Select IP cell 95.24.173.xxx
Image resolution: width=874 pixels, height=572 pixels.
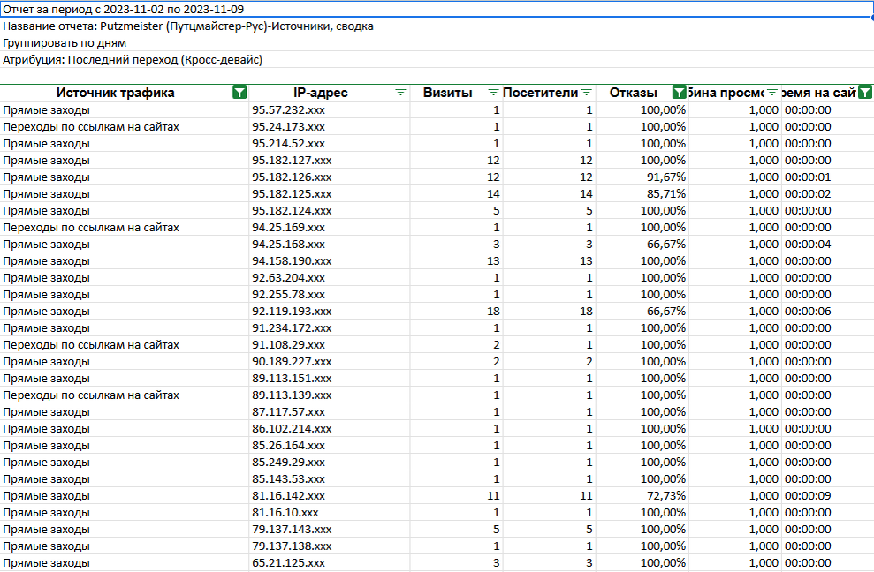[330, 126]
